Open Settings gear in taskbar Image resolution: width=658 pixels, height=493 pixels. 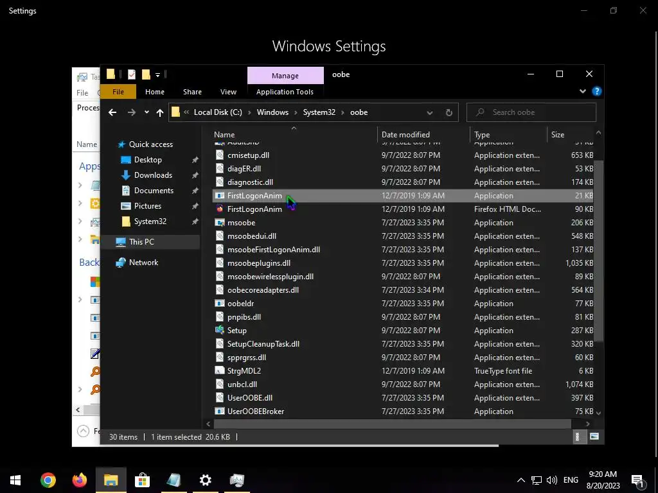tap(205, 480)
